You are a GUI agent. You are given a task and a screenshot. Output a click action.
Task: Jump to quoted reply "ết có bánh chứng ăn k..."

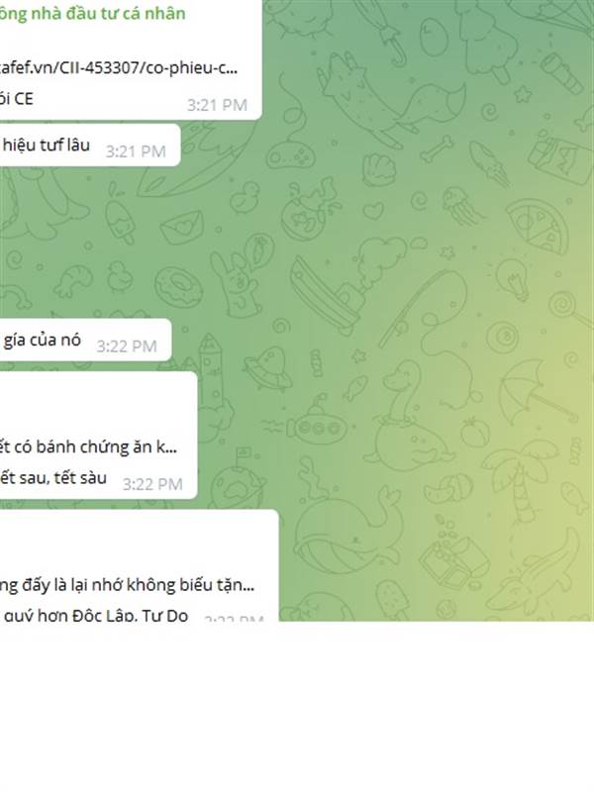[88, 446]
